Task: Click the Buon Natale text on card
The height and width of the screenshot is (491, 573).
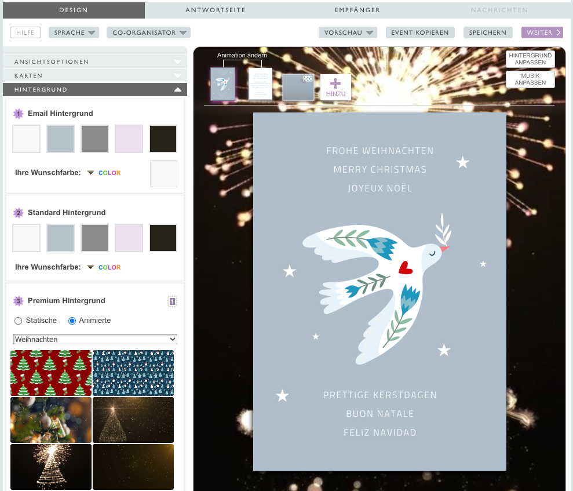Action: (379, 414)
